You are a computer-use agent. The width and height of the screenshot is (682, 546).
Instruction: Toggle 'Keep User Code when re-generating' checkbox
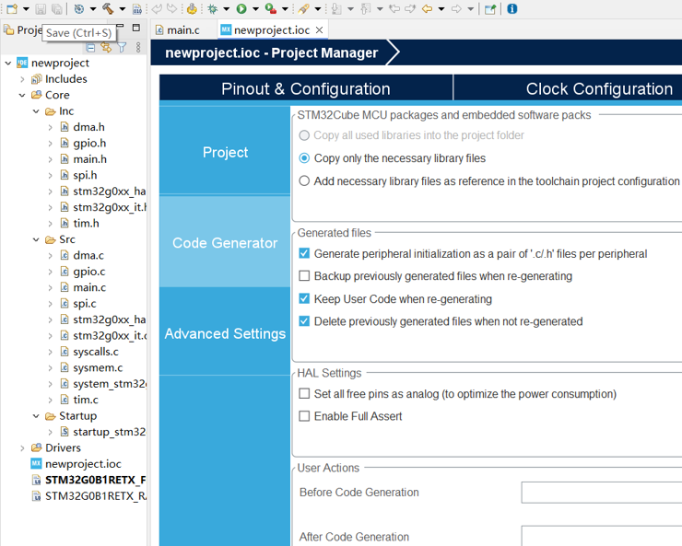click(x=304, y=298)
